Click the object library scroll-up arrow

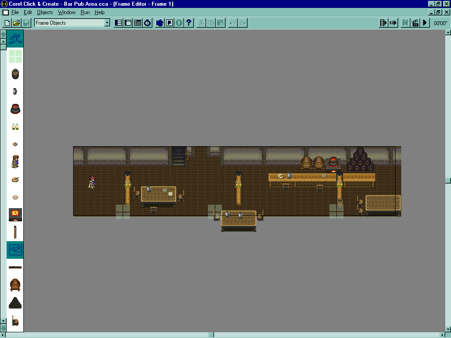[x=3, y=42]
